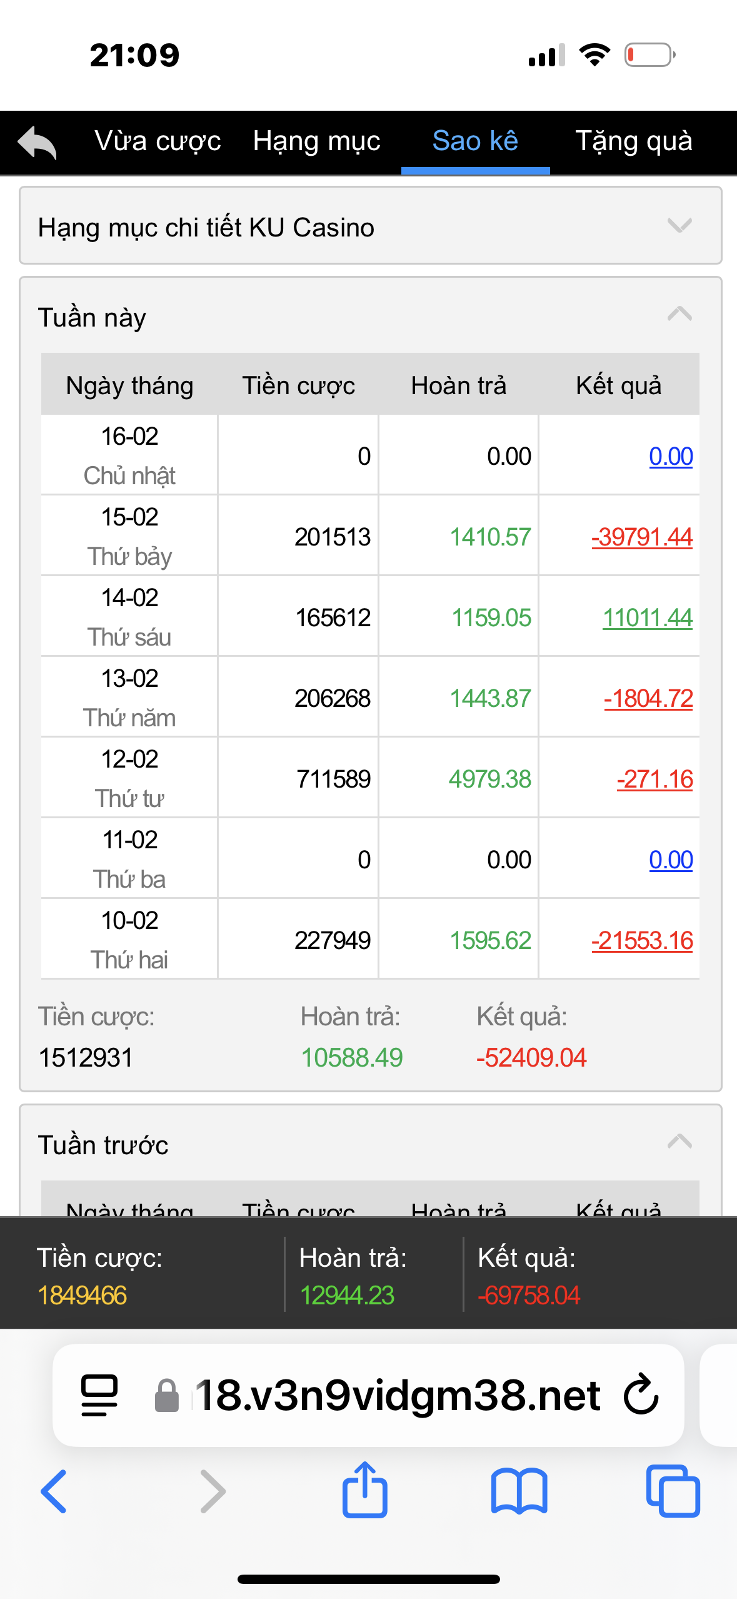737x1599 pixels.
Task: Switch to the Vừa cược tab
Action: click(158, 141)
